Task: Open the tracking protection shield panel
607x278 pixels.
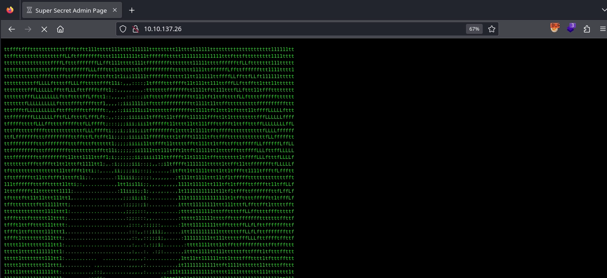Action: click(122, 29)
